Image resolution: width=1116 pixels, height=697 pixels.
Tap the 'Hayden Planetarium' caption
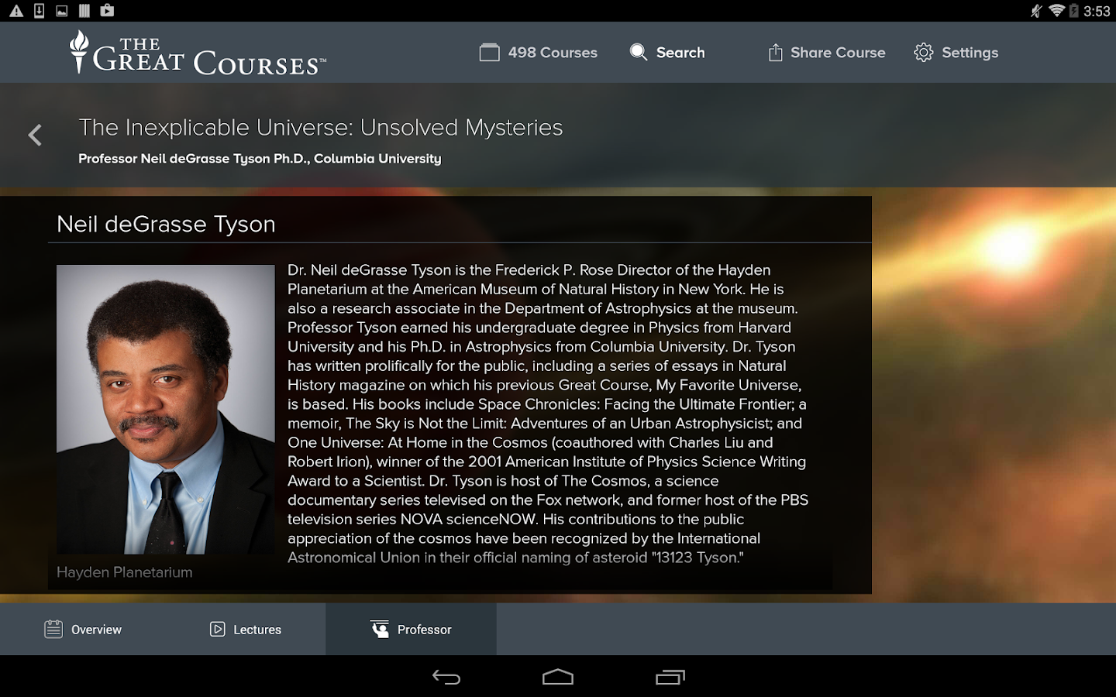125,572
